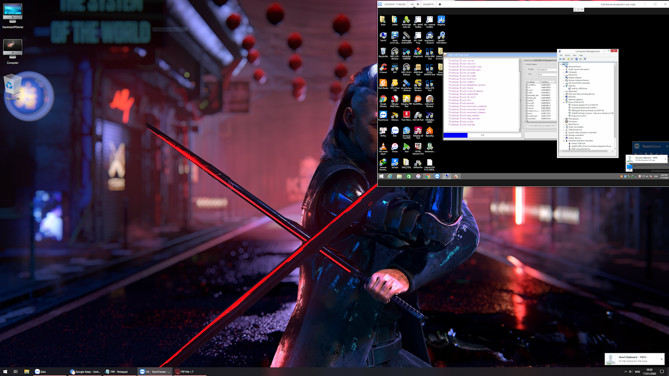The height and width of the screenshot is (376, 669).
Task: Open Internet Explorer on remote taskbar
Action: [390, 176]
